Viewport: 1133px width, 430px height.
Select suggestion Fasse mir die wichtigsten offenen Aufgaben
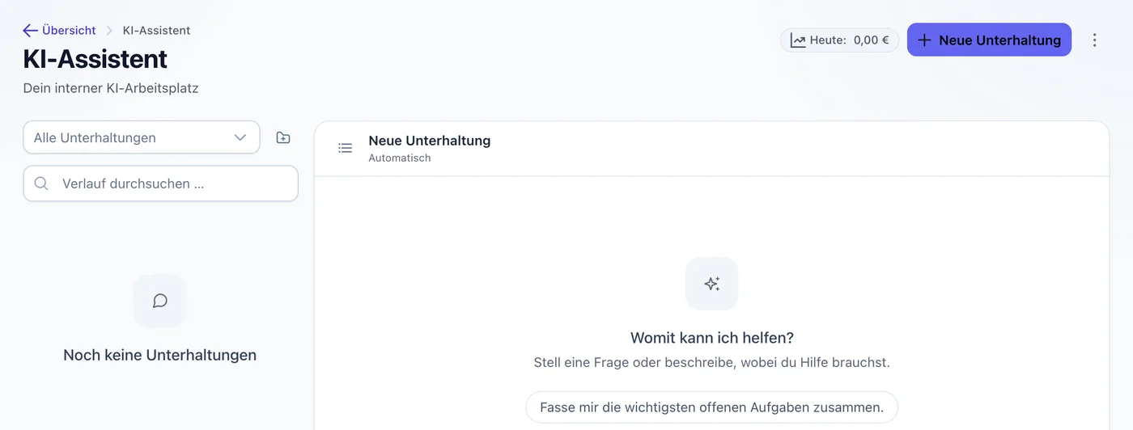(711, 407)
